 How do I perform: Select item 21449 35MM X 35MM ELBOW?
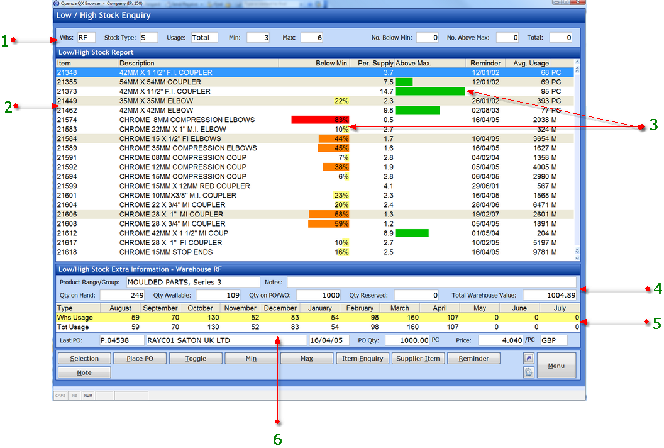[315, 101]
